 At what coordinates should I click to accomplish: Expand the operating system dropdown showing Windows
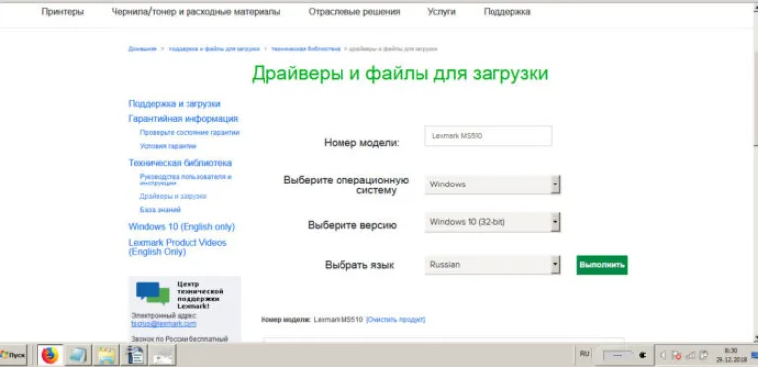[493, 184]
